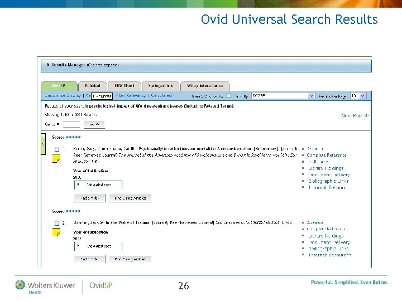Click the GO button beside Go to #
This screenshot has height=301, width=402.
point(94,124)
